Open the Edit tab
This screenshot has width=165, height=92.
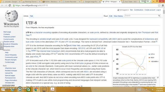111,16
